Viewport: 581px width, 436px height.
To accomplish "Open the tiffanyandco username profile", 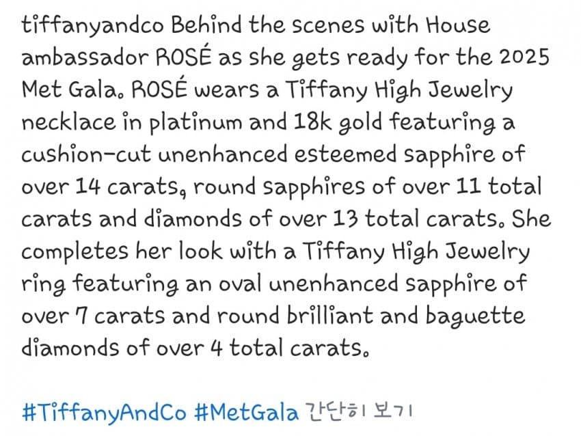I will (x=92, y=26).
